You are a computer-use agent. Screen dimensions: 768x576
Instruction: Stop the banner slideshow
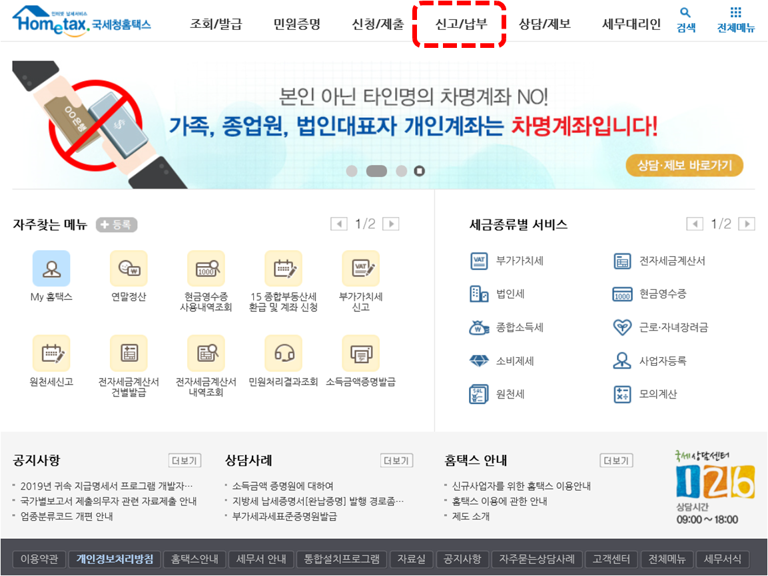tap(419, 171)
